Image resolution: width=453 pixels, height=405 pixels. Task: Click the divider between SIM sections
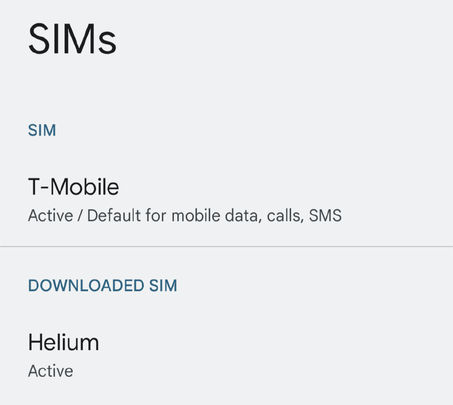pos(226,246)
